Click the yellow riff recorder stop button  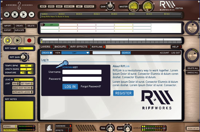[8, 40]
